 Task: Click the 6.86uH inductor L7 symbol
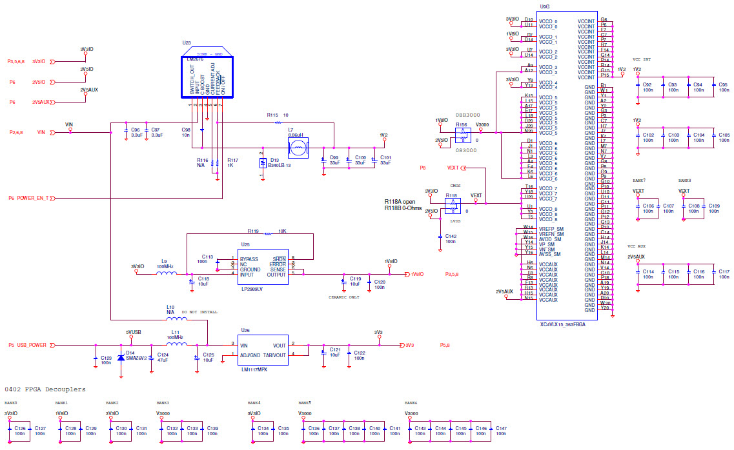point(298,147)
